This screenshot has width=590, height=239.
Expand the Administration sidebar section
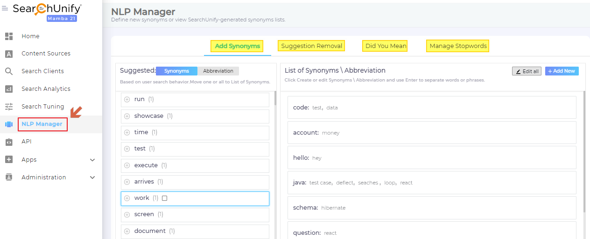point(92,178)
